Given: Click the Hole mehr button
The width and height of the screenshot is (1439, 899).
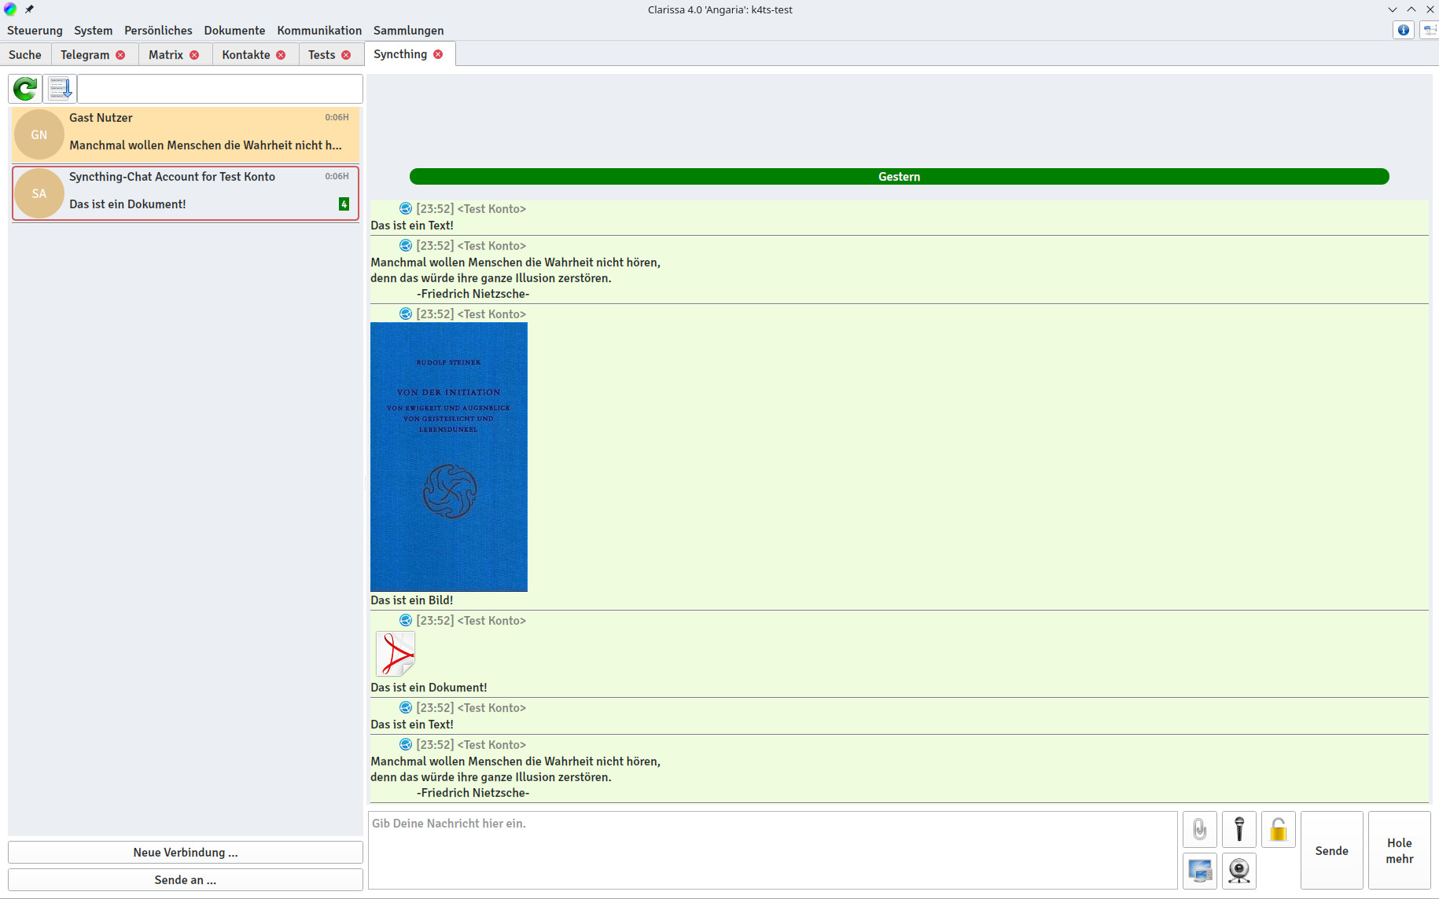Looking at the screenshot, I should pos(1399,850).
